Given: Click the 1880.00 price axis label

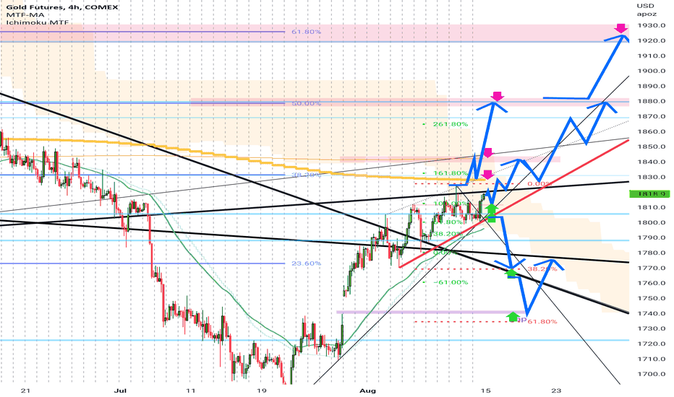Looking at the screenshot, I should (651, 101).
